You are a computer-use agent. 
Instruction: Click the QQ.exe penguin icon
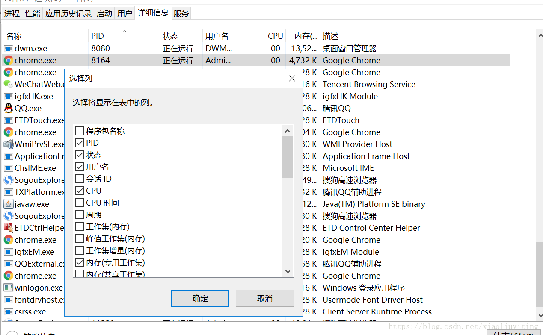8,108
